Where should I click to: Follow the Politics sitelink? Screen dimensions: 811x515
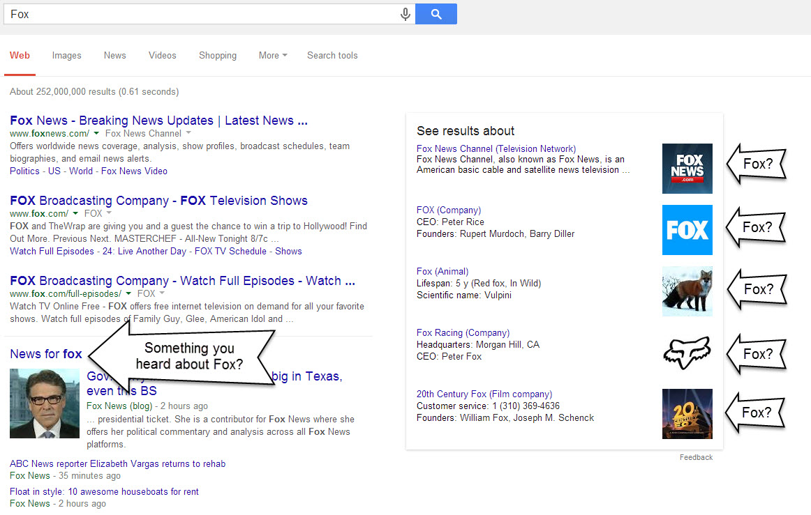pos(24,171)
